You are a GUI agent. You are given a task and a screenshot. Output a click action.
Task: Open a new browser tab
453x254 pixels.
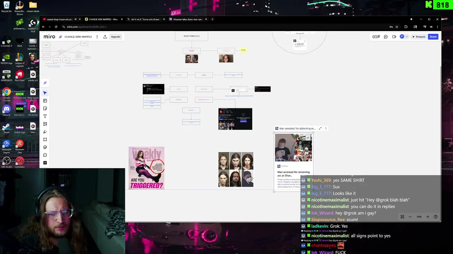click(x=212, y=19)
